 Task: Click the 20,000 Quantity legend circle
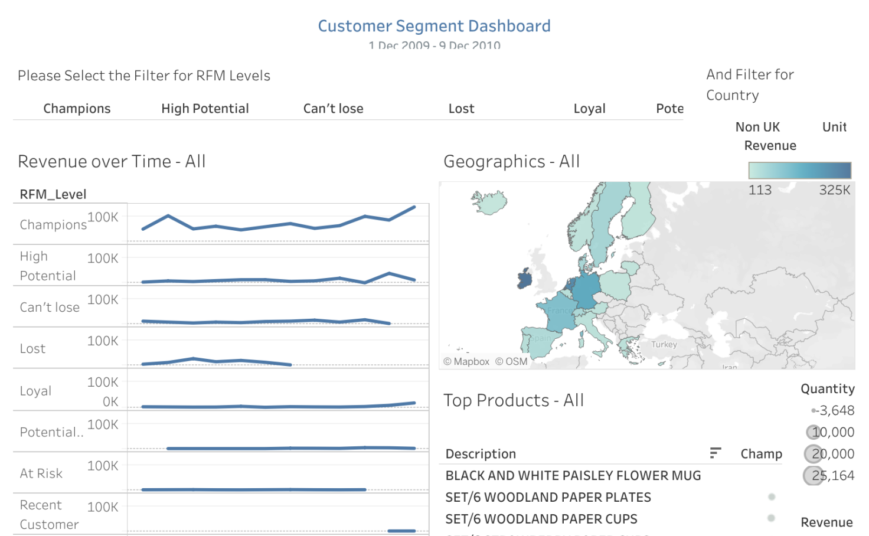[812, 453]
